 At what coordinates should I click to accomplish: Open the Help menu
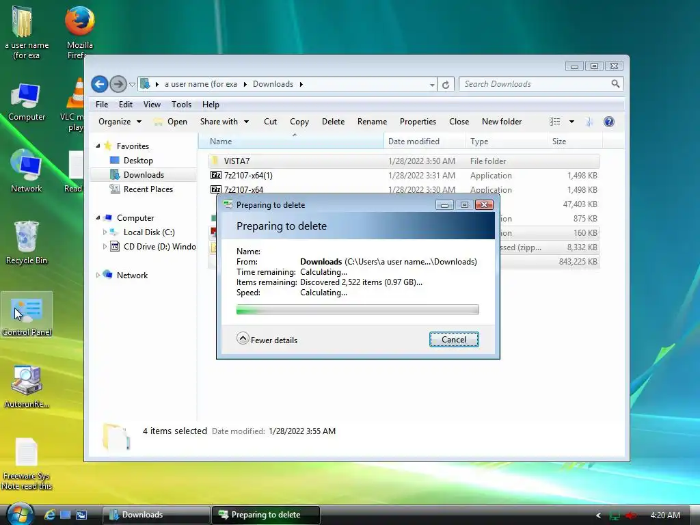coord(211,105)
